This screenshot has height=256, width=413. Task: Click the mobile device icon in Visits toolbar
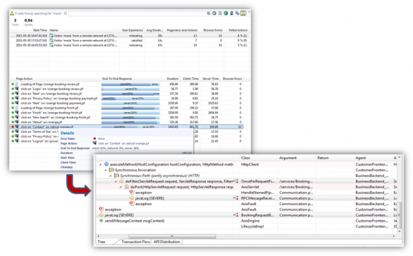click(231, 13)
